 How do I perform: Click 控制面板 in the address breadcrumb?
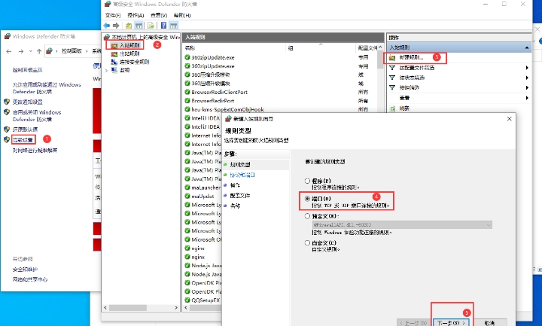pyautogui.click(x=72, y=51)
